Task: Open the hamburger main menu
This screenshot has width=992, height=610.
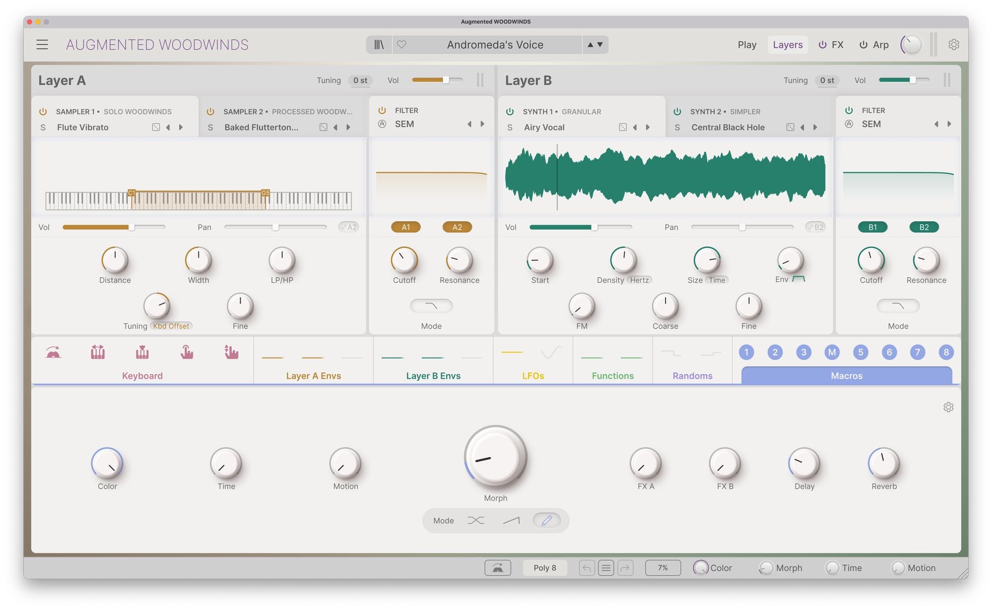Action: (42, 45)
